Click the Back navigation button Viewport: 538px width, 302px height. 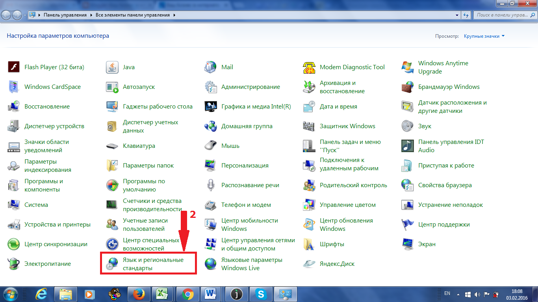click(7, 15)
